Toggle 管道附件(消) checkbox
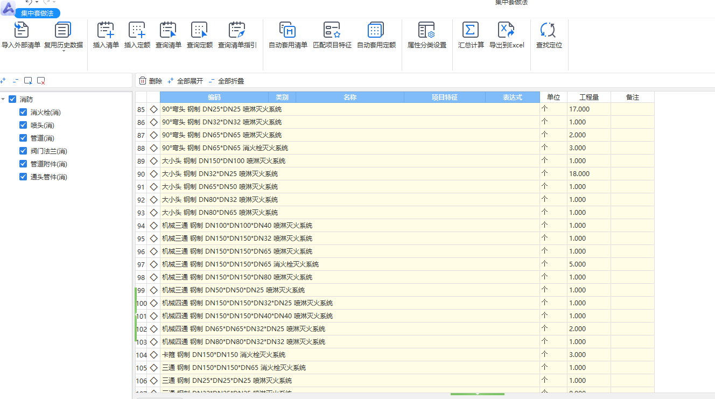 pos(23,164)
